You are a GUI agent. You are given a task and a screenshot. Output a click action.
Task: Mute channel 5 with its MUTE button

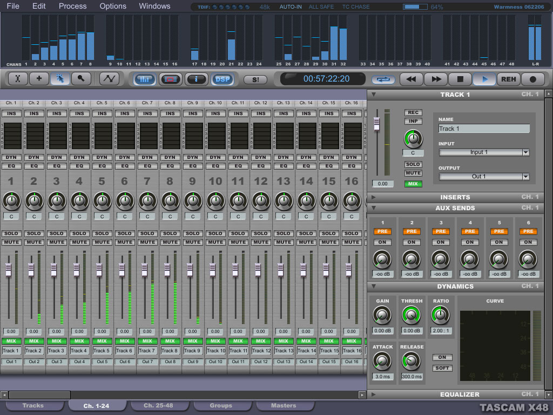(102, 243)
